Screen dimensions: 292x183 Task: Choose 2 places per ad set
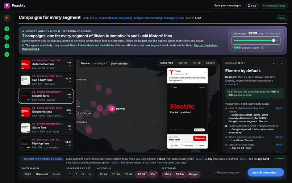coord(76,174)
